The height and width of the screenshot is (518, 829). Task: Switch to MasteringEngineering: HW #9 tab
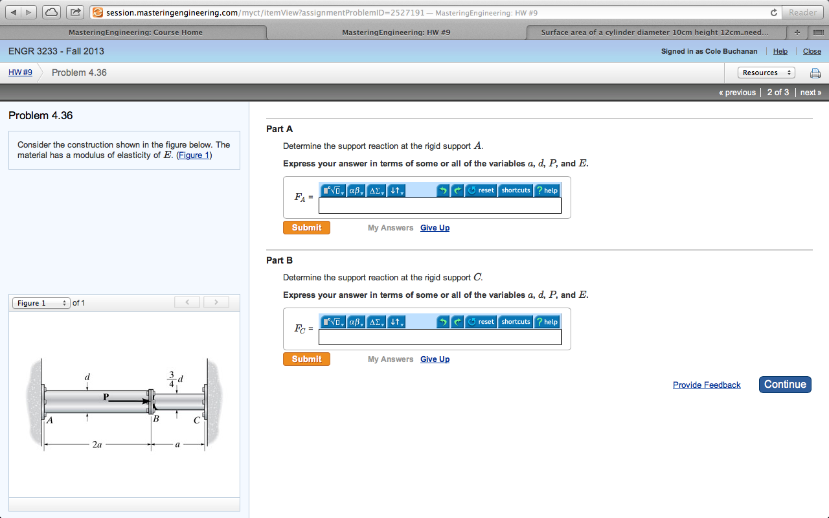click(x=396, y=32)
